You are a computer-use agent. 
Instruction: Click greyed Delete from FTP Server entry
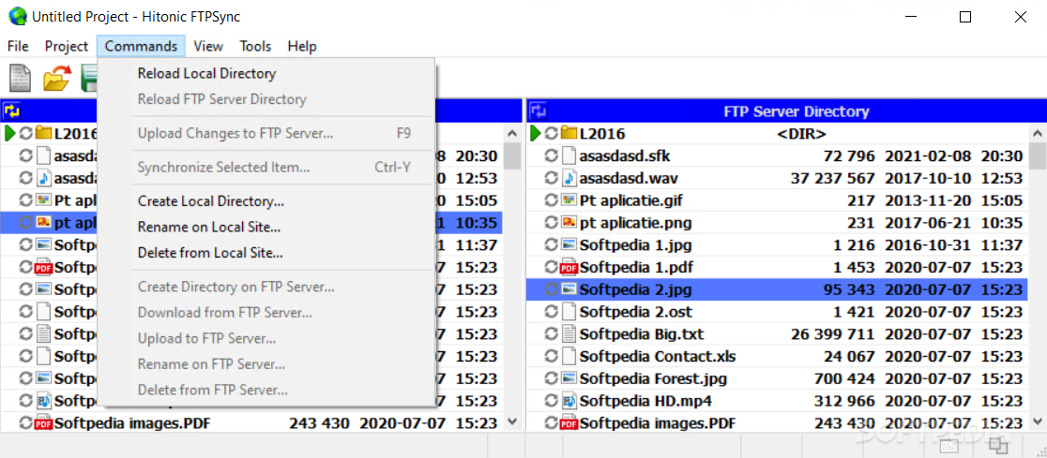tap(266, 390)
